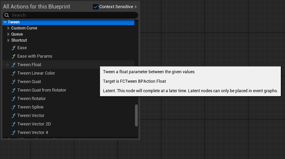Expand the Custom Curve subcategory
Viewport: 285px width, 159px height.
pos(9,28)
